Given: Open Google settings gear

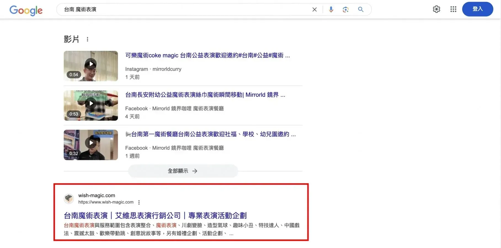Looking at the screenshot, I should [436, 9].
